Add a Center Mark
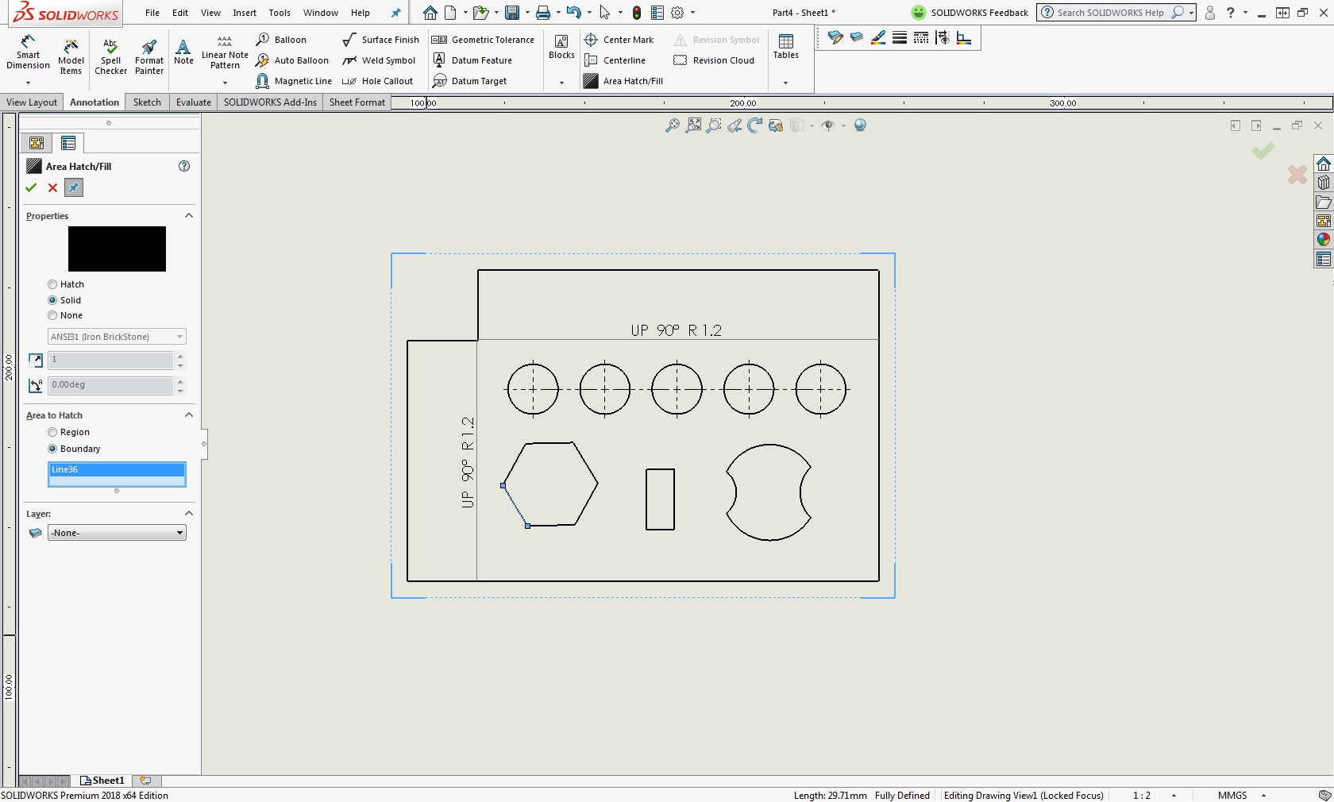The height and width of the screenshot is (802, 1334). [619, 40]
